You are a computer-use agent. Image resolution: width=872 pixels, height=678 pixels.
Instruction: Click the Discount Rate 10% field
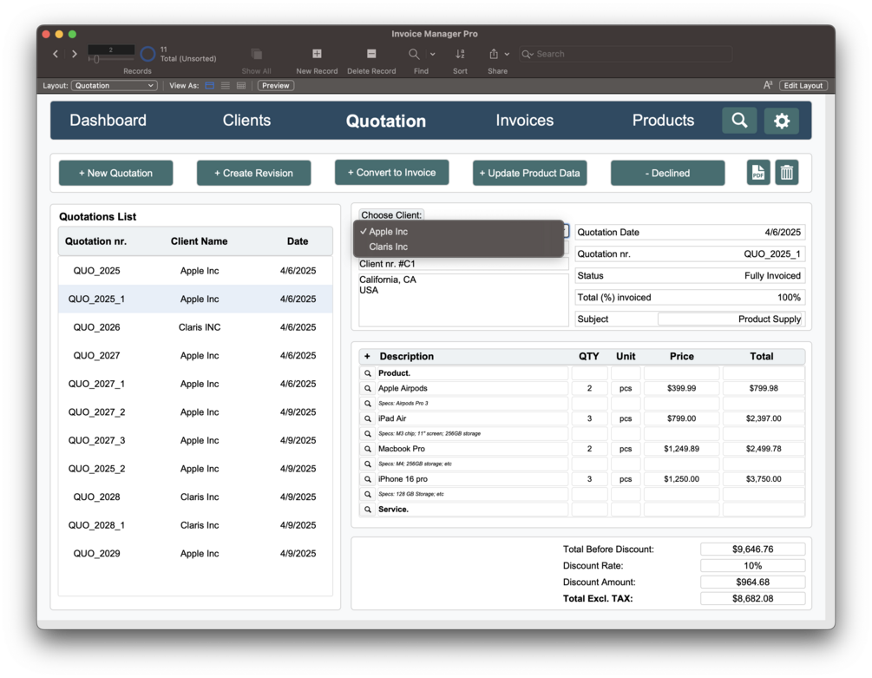coord(752,566)
